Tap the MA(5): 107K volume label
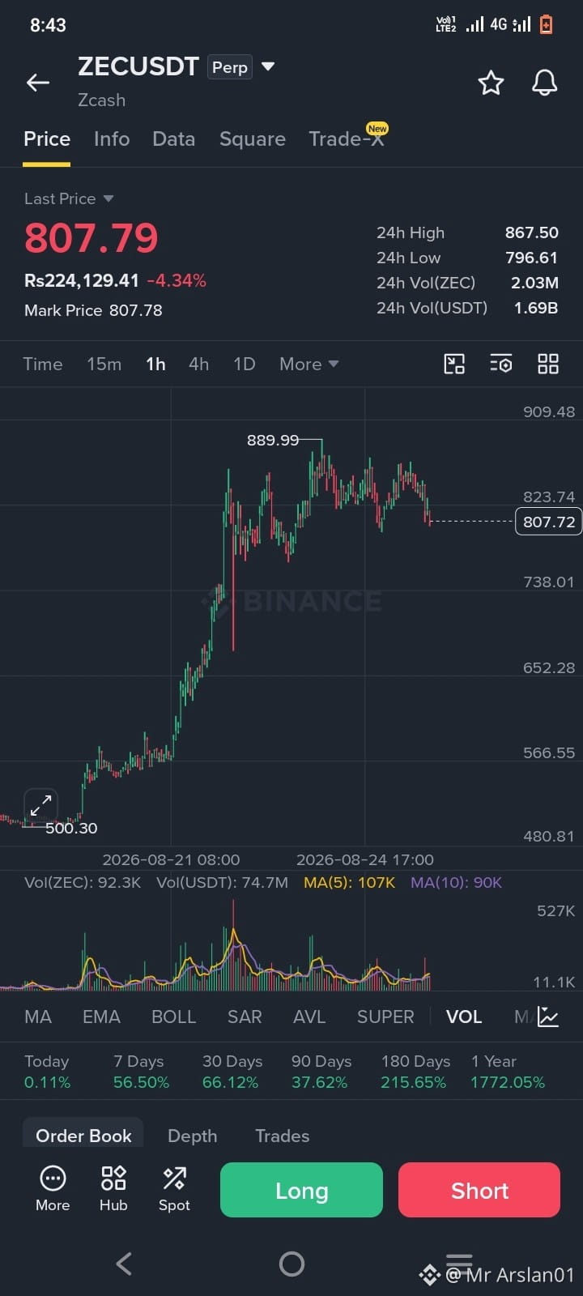This screenshot has height=1296, width=583. click(349, 882)
